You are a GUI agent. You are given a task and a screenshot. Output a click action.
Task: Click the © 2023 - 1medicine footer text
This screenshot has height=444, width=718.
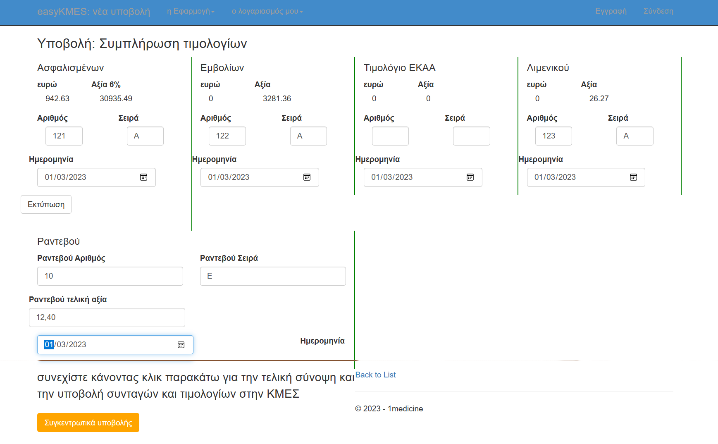tap(389, 409)
